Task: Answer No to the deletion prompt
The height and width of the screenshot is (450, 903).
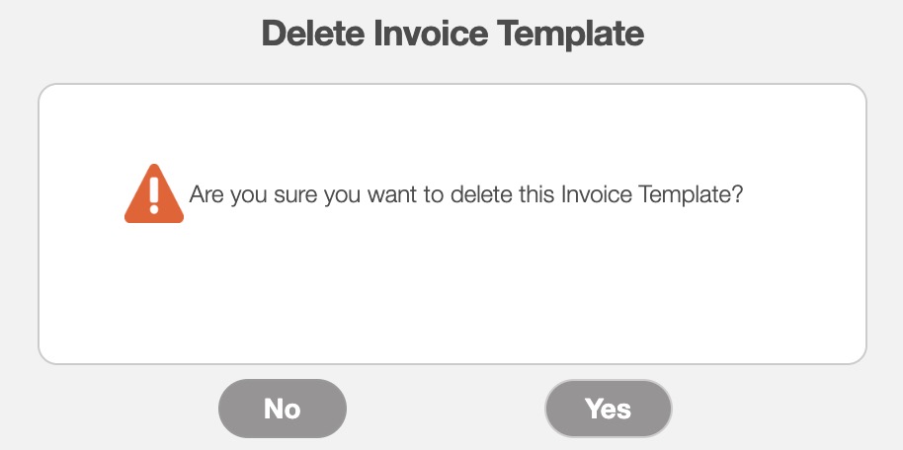Action: coord(283,408)
